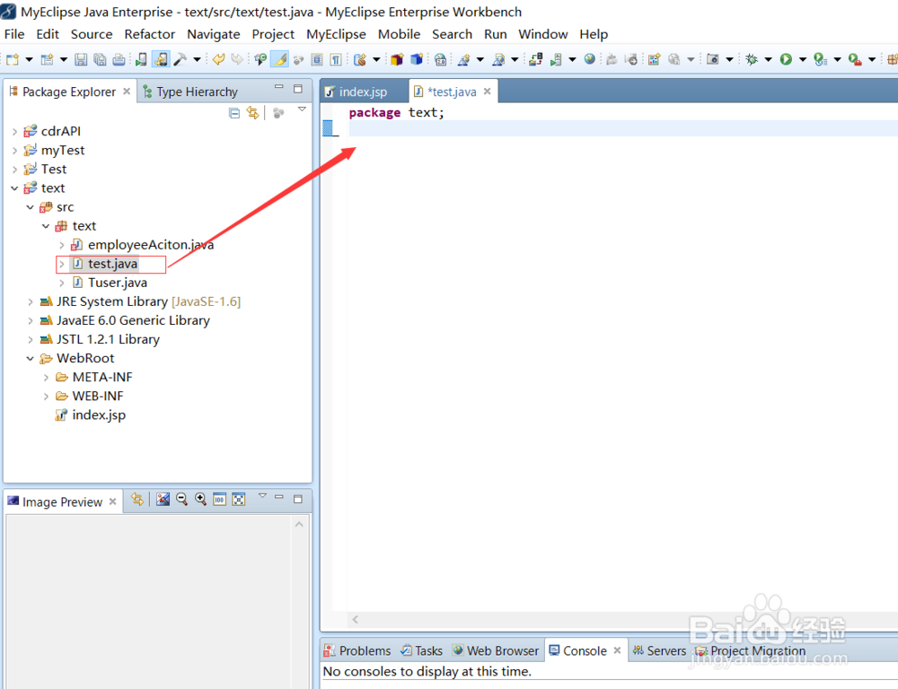Screen dimensions: 898x689
Task: Toggle Link with Editor in Package Explorer
Action: [x=252, y=113]
